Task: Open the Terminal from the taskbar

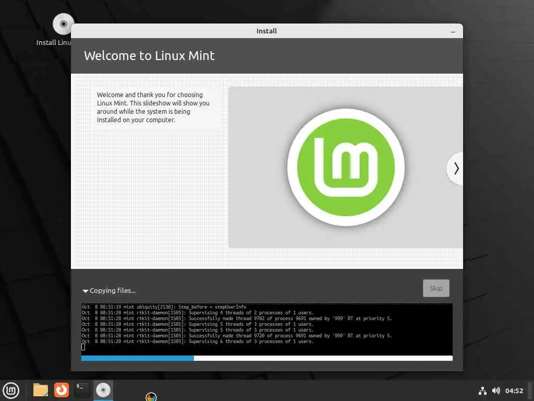Action: coord(82,390)
